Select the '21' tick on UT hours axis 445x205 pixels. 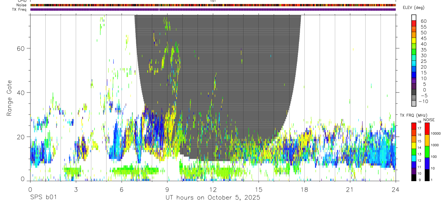pos(350,189)
